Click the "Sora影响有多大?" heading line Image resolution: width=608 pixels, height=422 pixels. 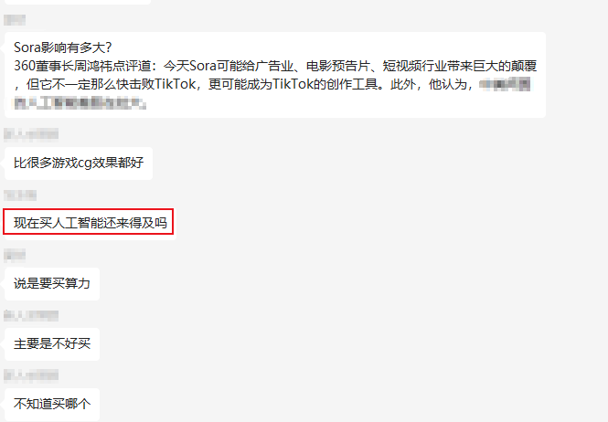pos(63,47)
